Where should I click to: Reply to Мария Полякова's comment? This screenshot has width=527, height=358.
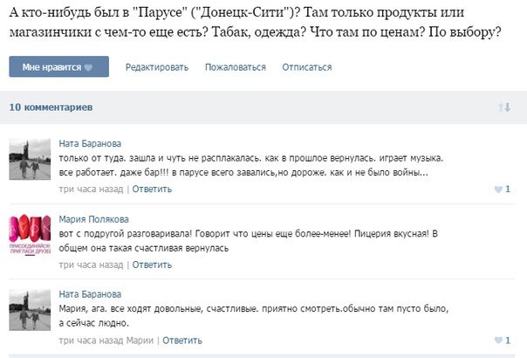[152, 265]
